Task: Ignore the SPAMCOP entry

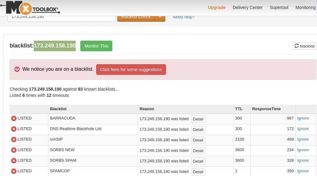Action: tap(303, 171)
